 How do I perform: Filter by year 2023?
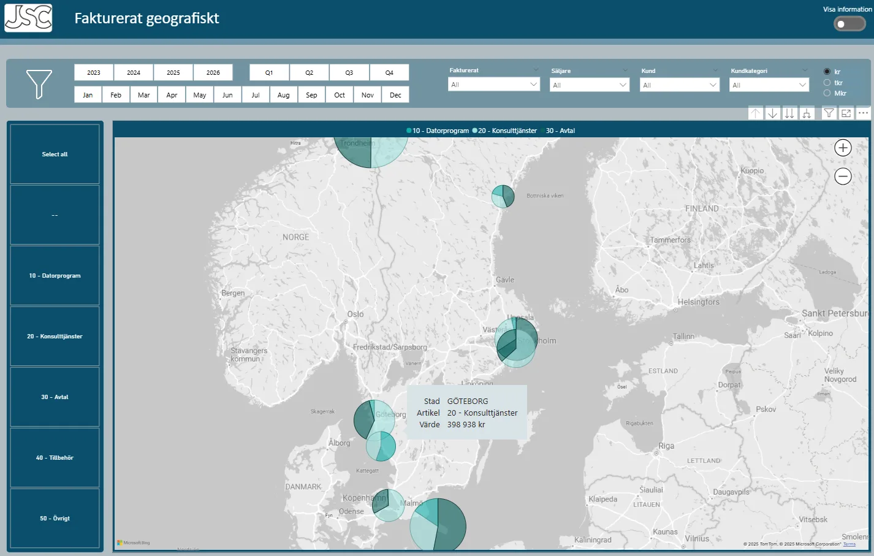[x=94, y=72]
